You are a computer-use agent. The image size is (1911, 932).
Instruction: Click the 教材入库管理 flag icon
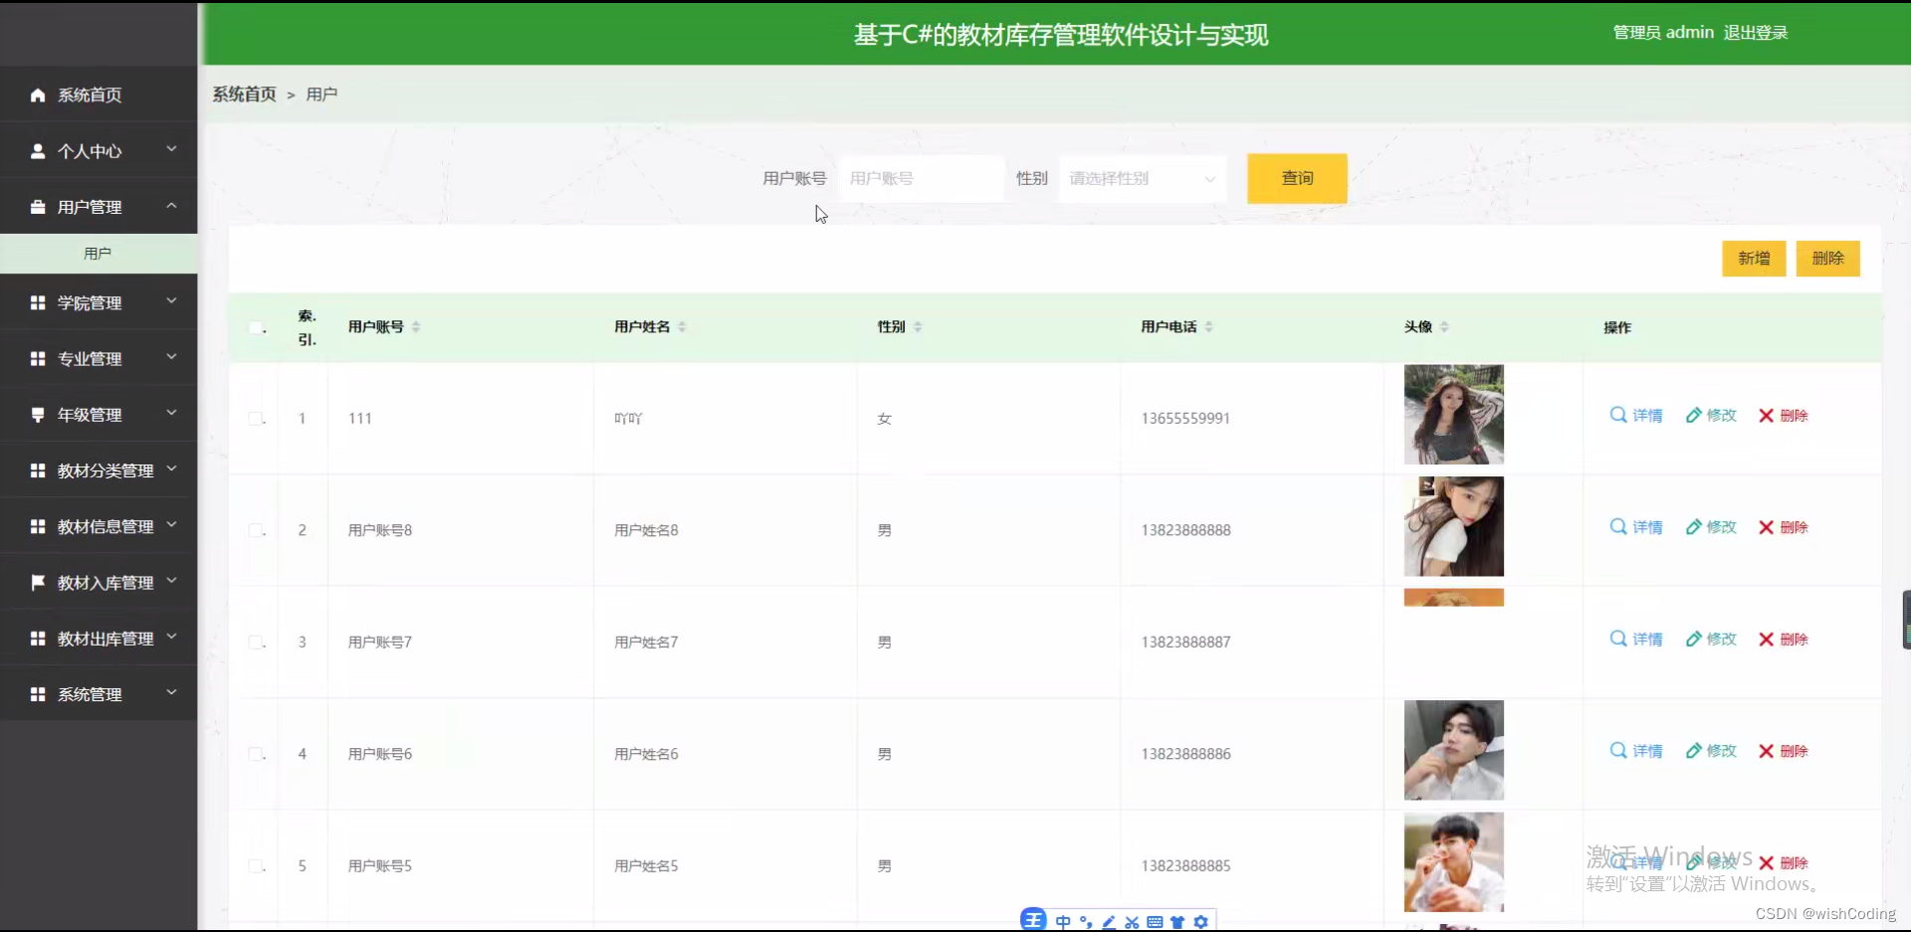38,582
